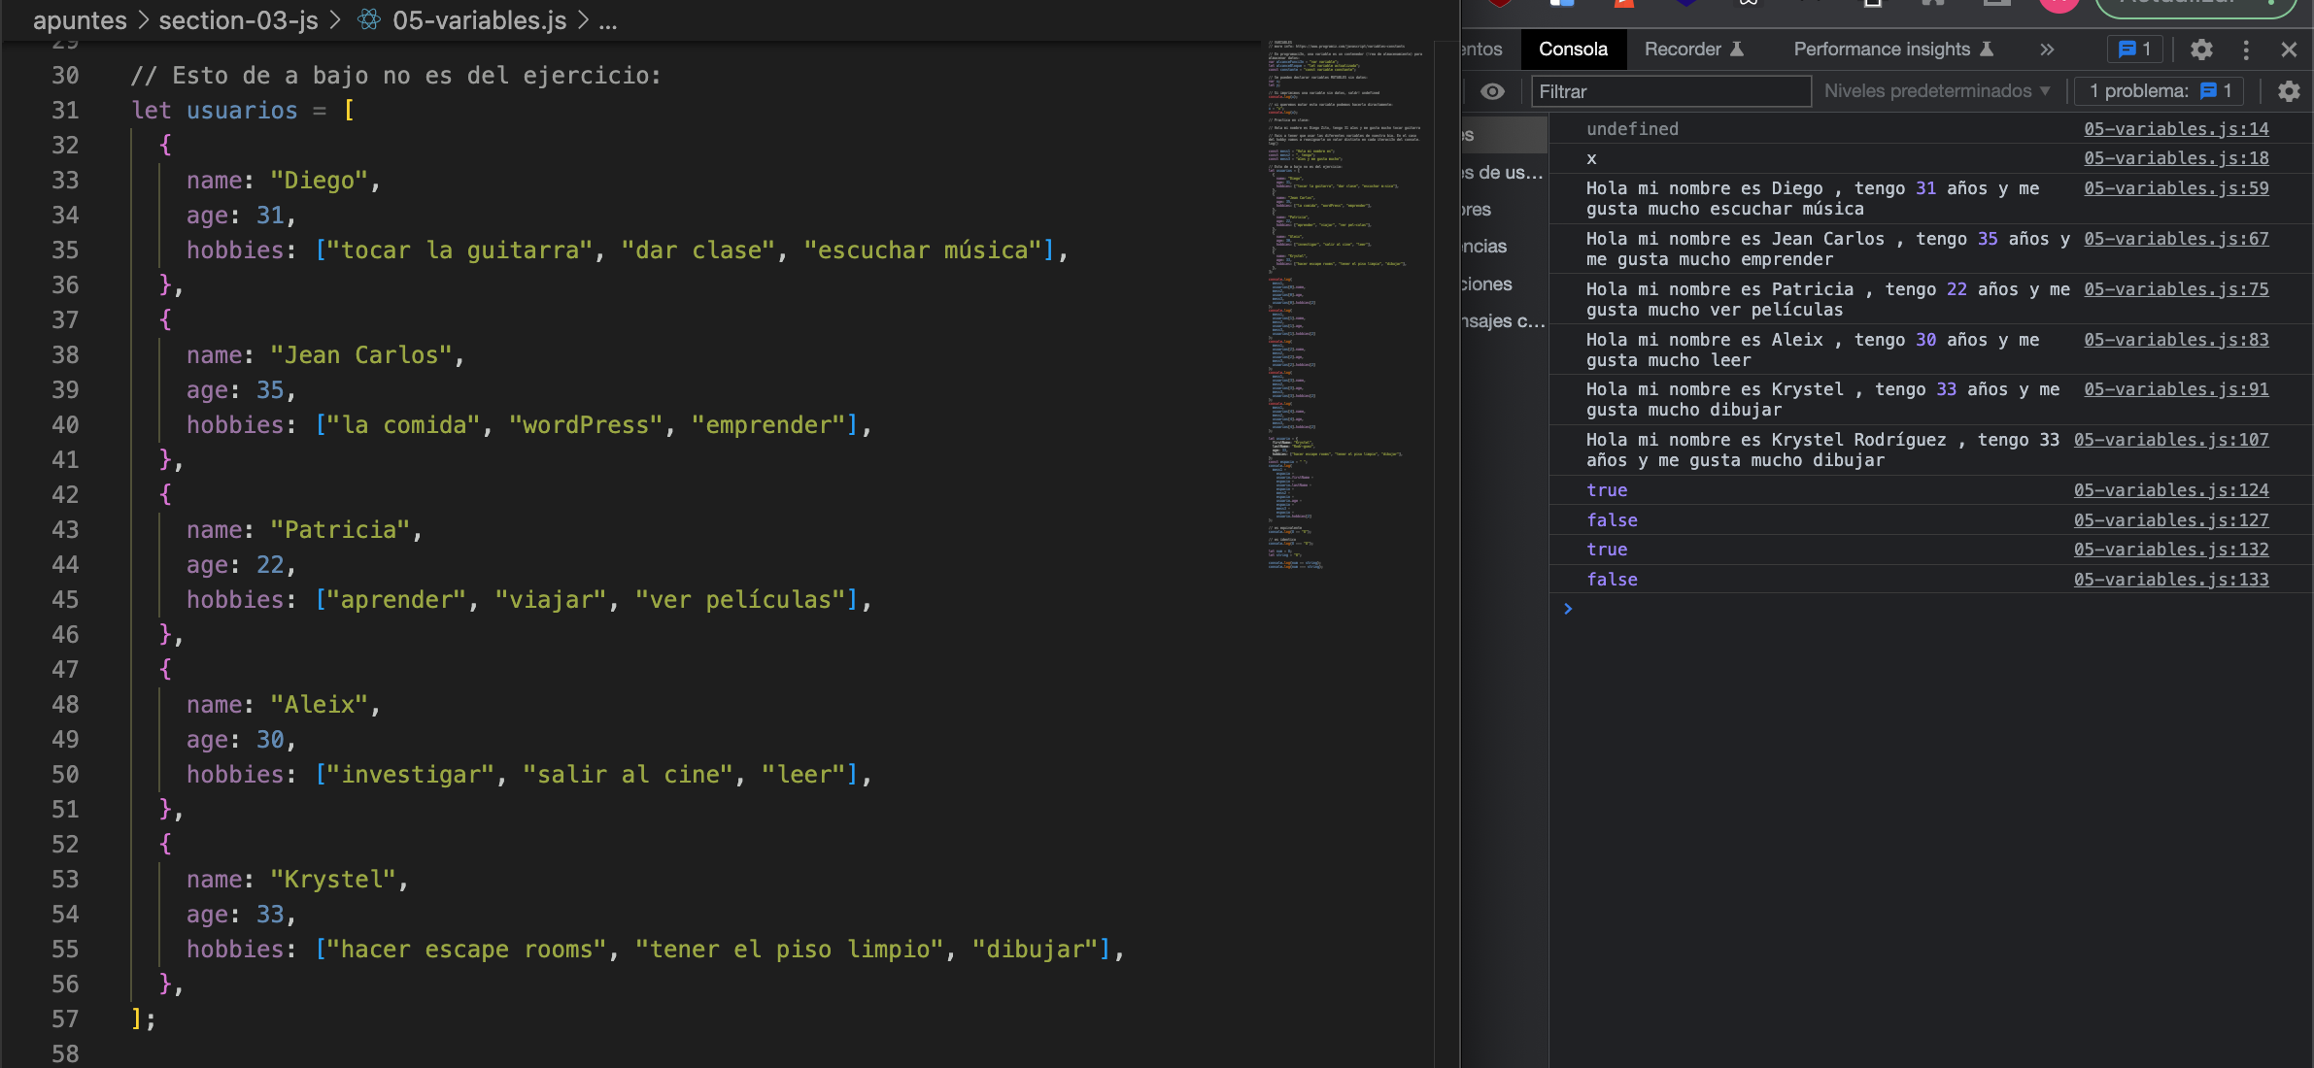Click section-03-js in the breadcrumb

coord(238,20)
